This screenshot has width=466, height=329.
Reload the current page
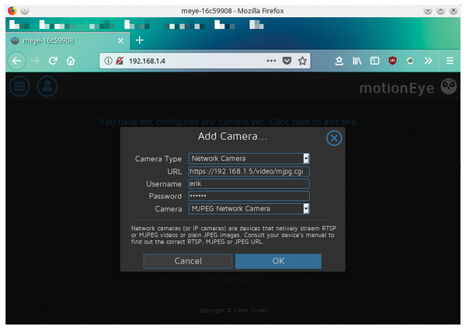(x=53, y=61)
